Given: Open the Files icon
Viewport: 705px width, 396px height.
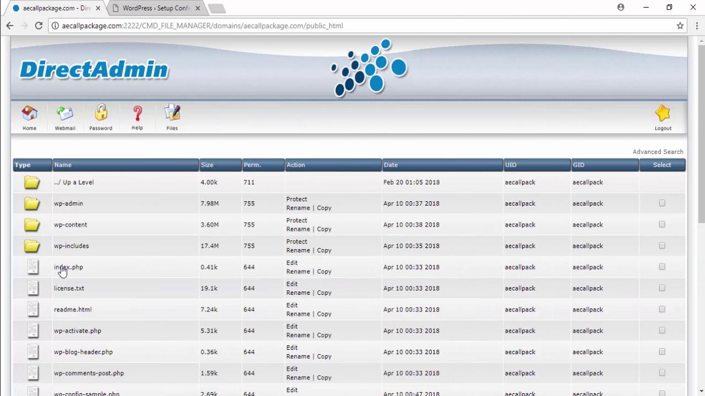Looking at the screenshot, I should [x=172, y=113].
